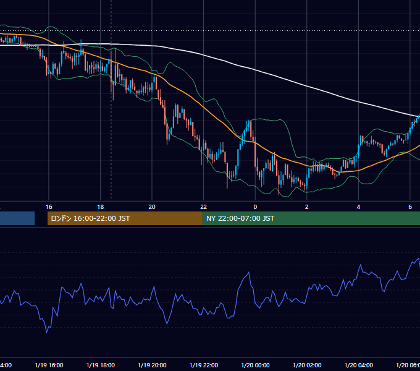Click the 1/19 22:00 time label
Viewport: 420px width, 371px height.
[x=204, y=365]
